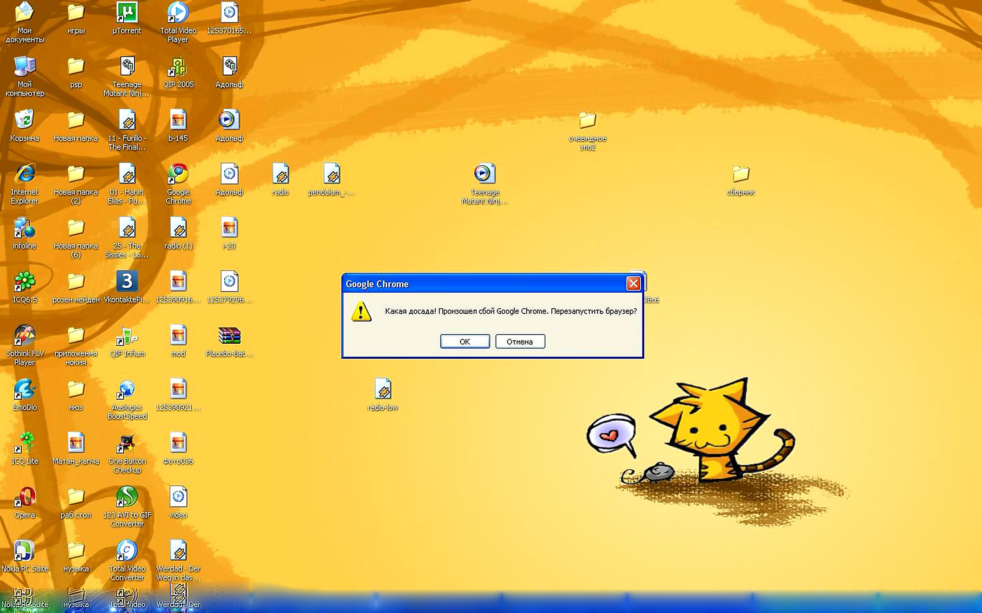This screenshot has height=613, width=982.
Task: Click the VkontaktePi... icon
Action: (x=127, y=282)
